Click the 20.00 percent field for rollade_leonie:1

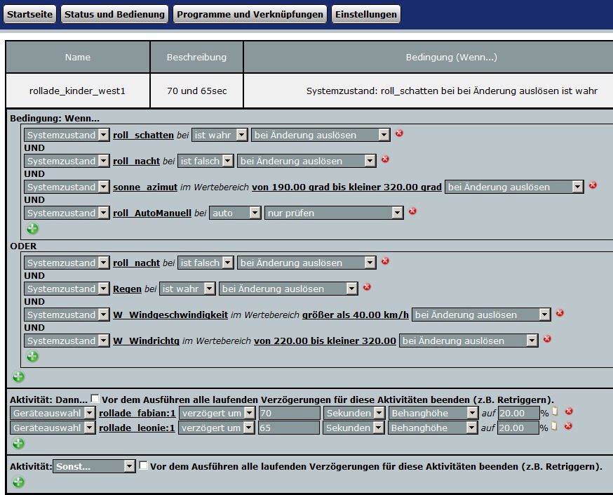point(518,428)
